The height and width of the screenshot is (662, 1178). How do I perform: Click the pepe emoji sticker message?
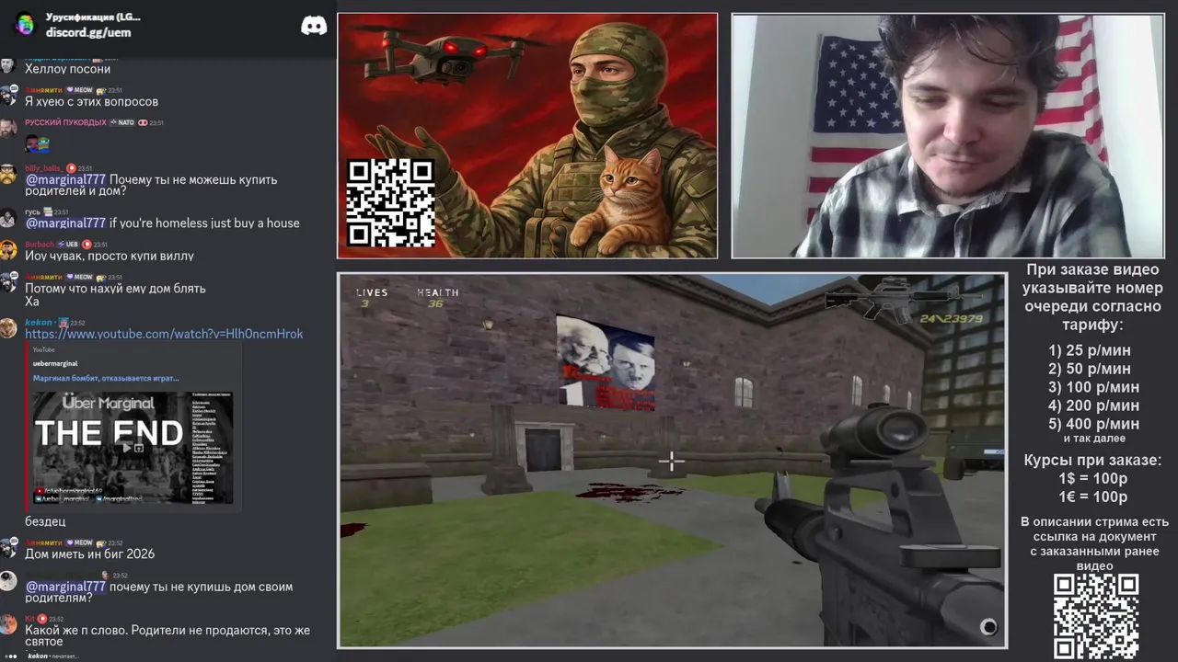point(37,143)
